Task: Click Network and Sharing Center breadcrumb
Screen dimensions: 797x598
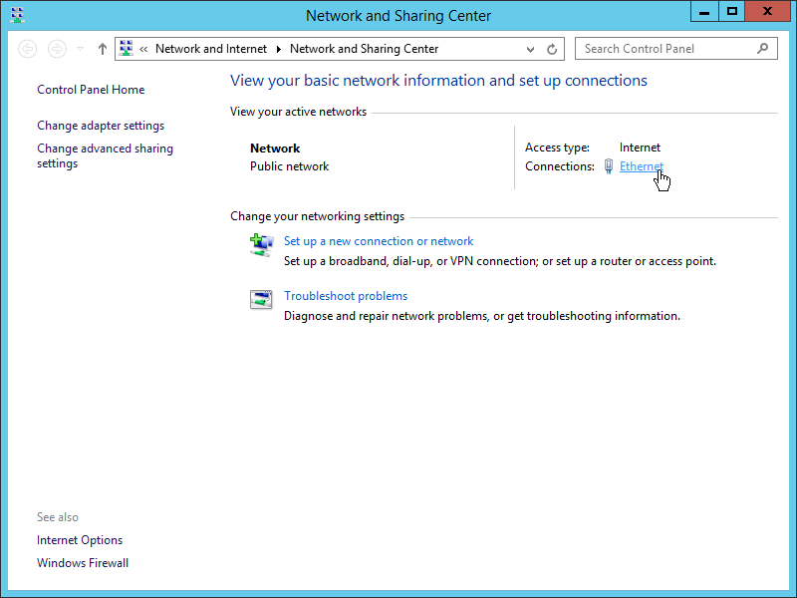Action: tap(364, 49)
